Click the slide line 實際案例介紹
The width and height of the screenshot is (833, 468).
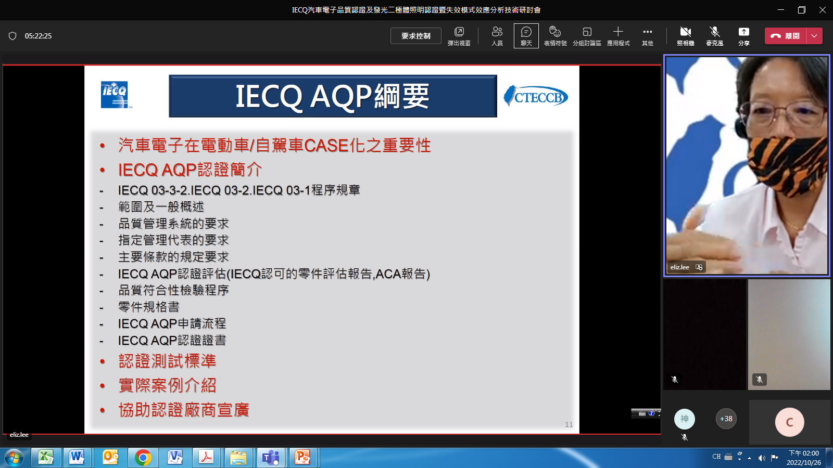pos(167,385)
